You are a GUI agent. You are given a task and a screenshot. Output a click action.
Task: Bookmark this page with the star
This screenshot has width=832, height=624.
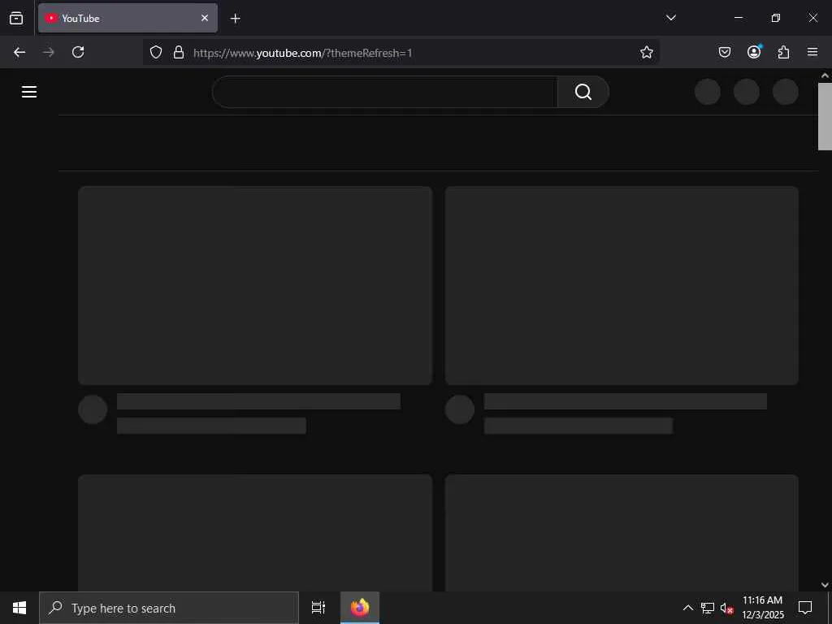click(x=646, y=52)
